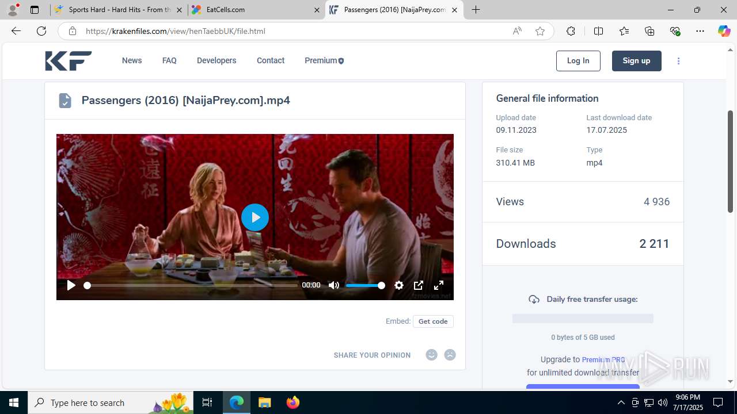The image size is (737, 414).
Task: Close the Passengers (2016) tab
Action: point(454,10)
